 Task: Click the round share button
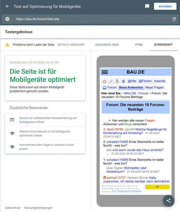(x=168, y=201)
